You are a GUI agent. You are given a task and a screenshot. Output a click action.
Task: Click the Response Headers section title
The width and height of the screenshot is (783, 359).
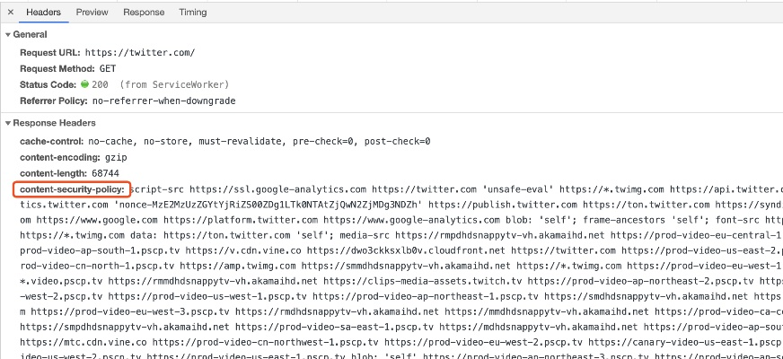pos(54,123)
